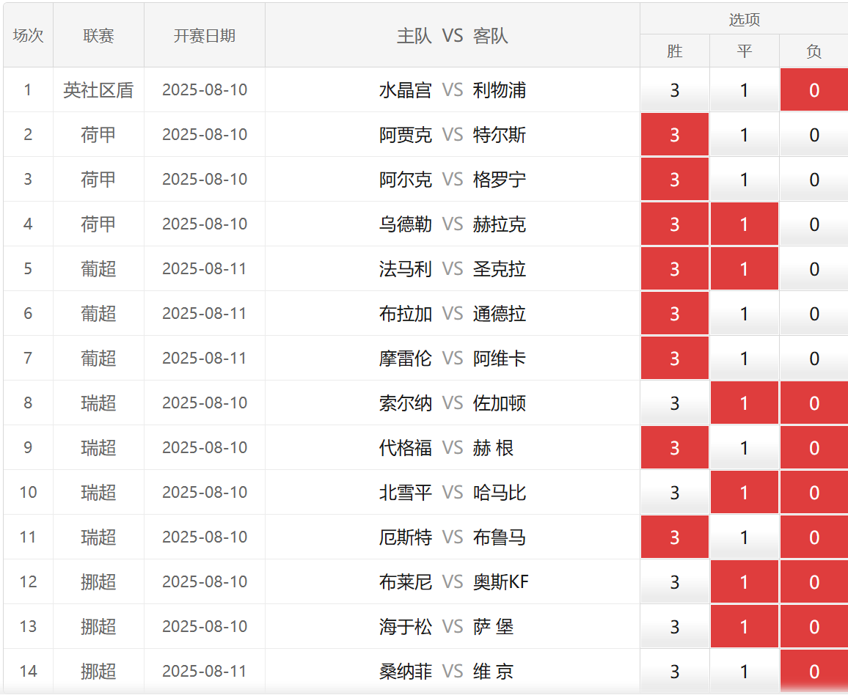848x698 pixels.
Task: Click match text 乌德勒 VS 赫拉克
Action: click(x=452, y=224)
